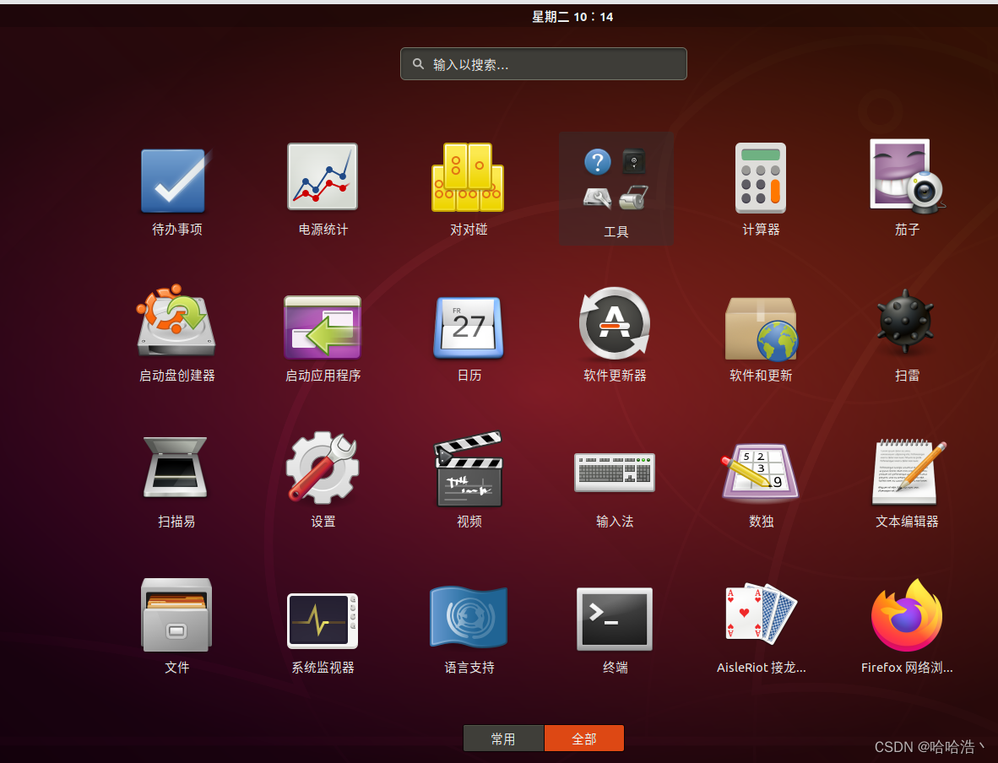The image size is (998, 763).
Task: Click the help icon in 工具 folder
Action: click(x=597, y=162)
